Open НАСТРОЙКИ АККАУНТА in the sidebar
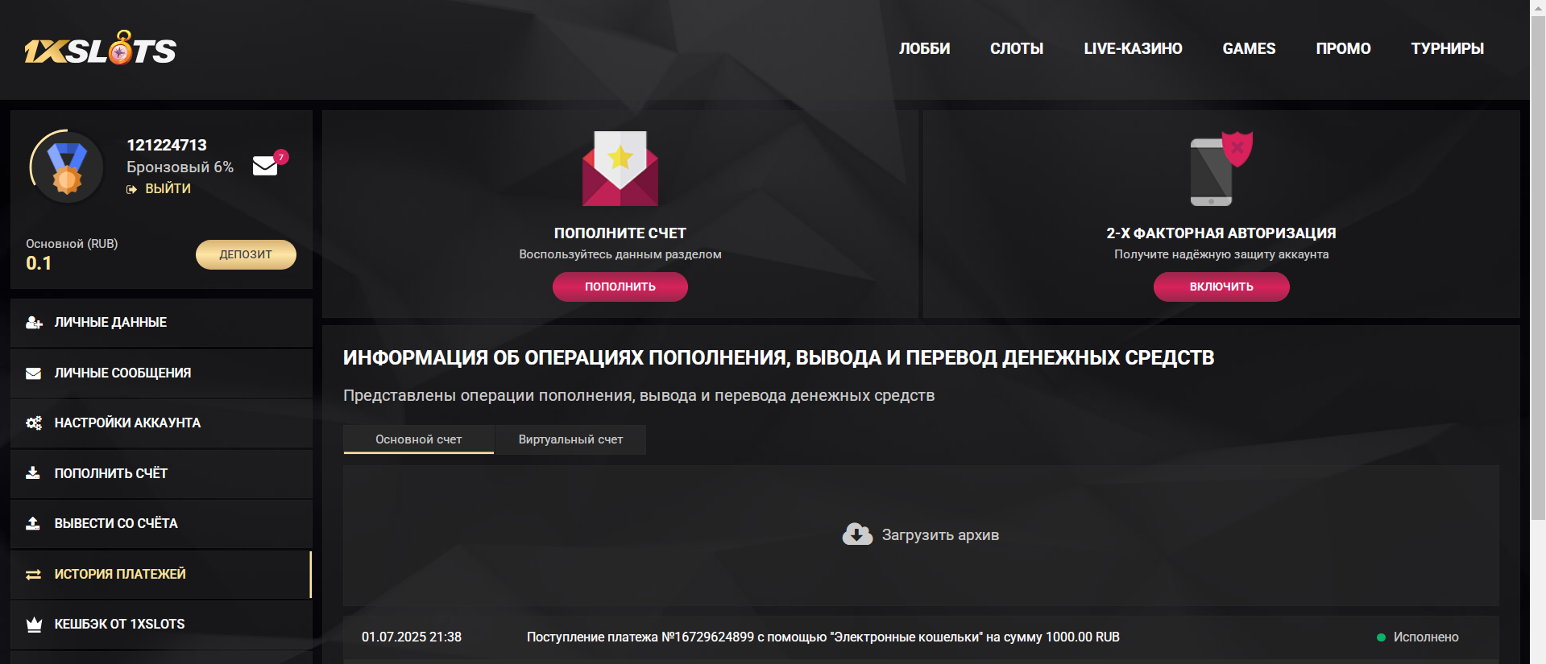Screen dimensions: 1546x664 [x=161, y=423]
